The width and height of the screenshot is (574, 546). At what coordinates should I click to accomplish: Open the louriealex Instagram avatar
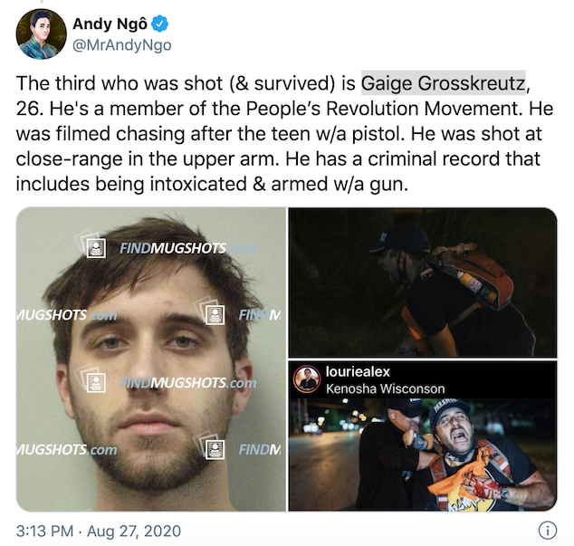coord(307,379)
